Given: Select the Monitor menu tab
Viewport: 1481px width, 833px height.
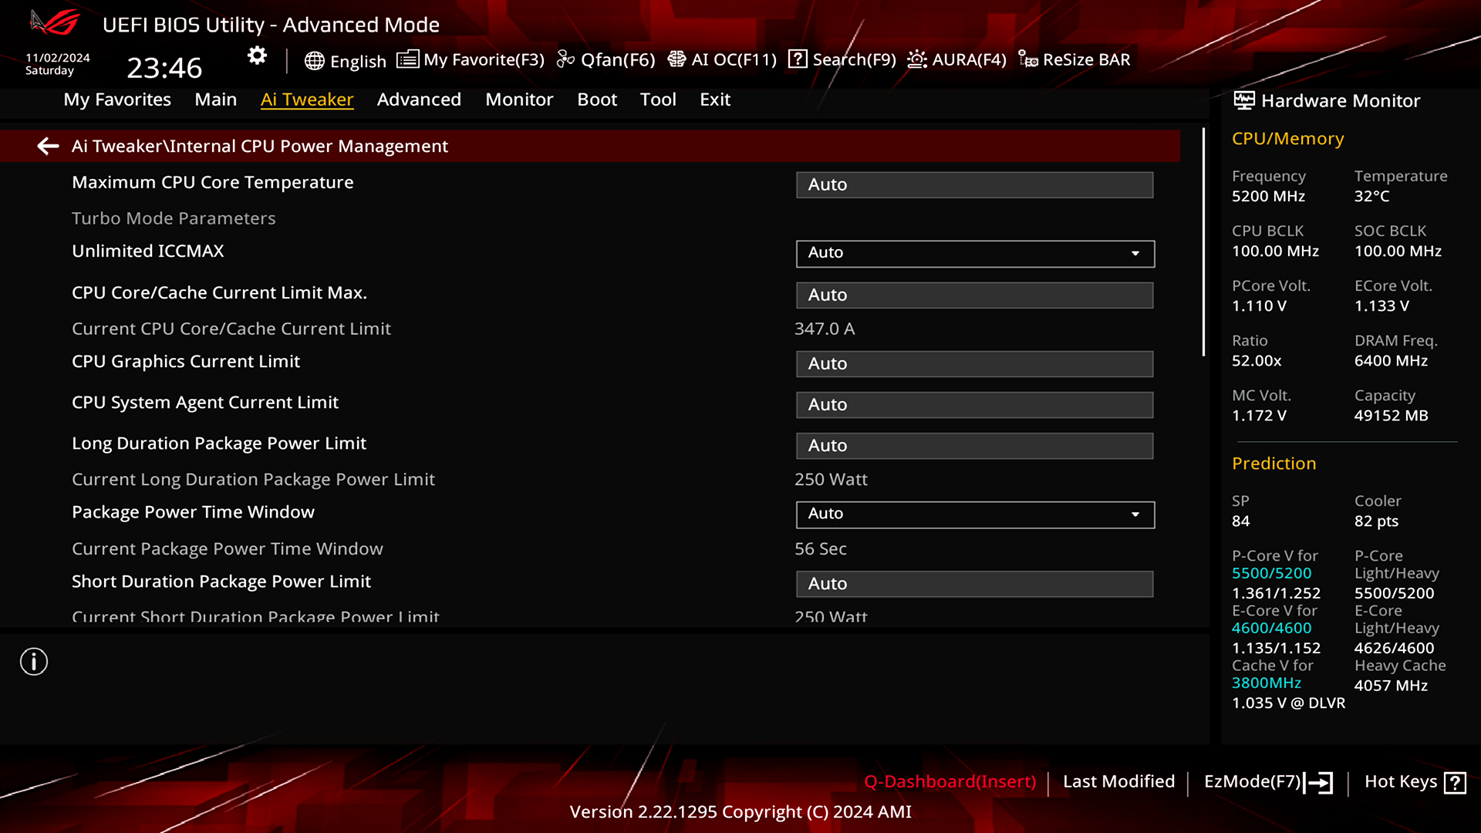Looking at the screenshot, I should 518,99.
